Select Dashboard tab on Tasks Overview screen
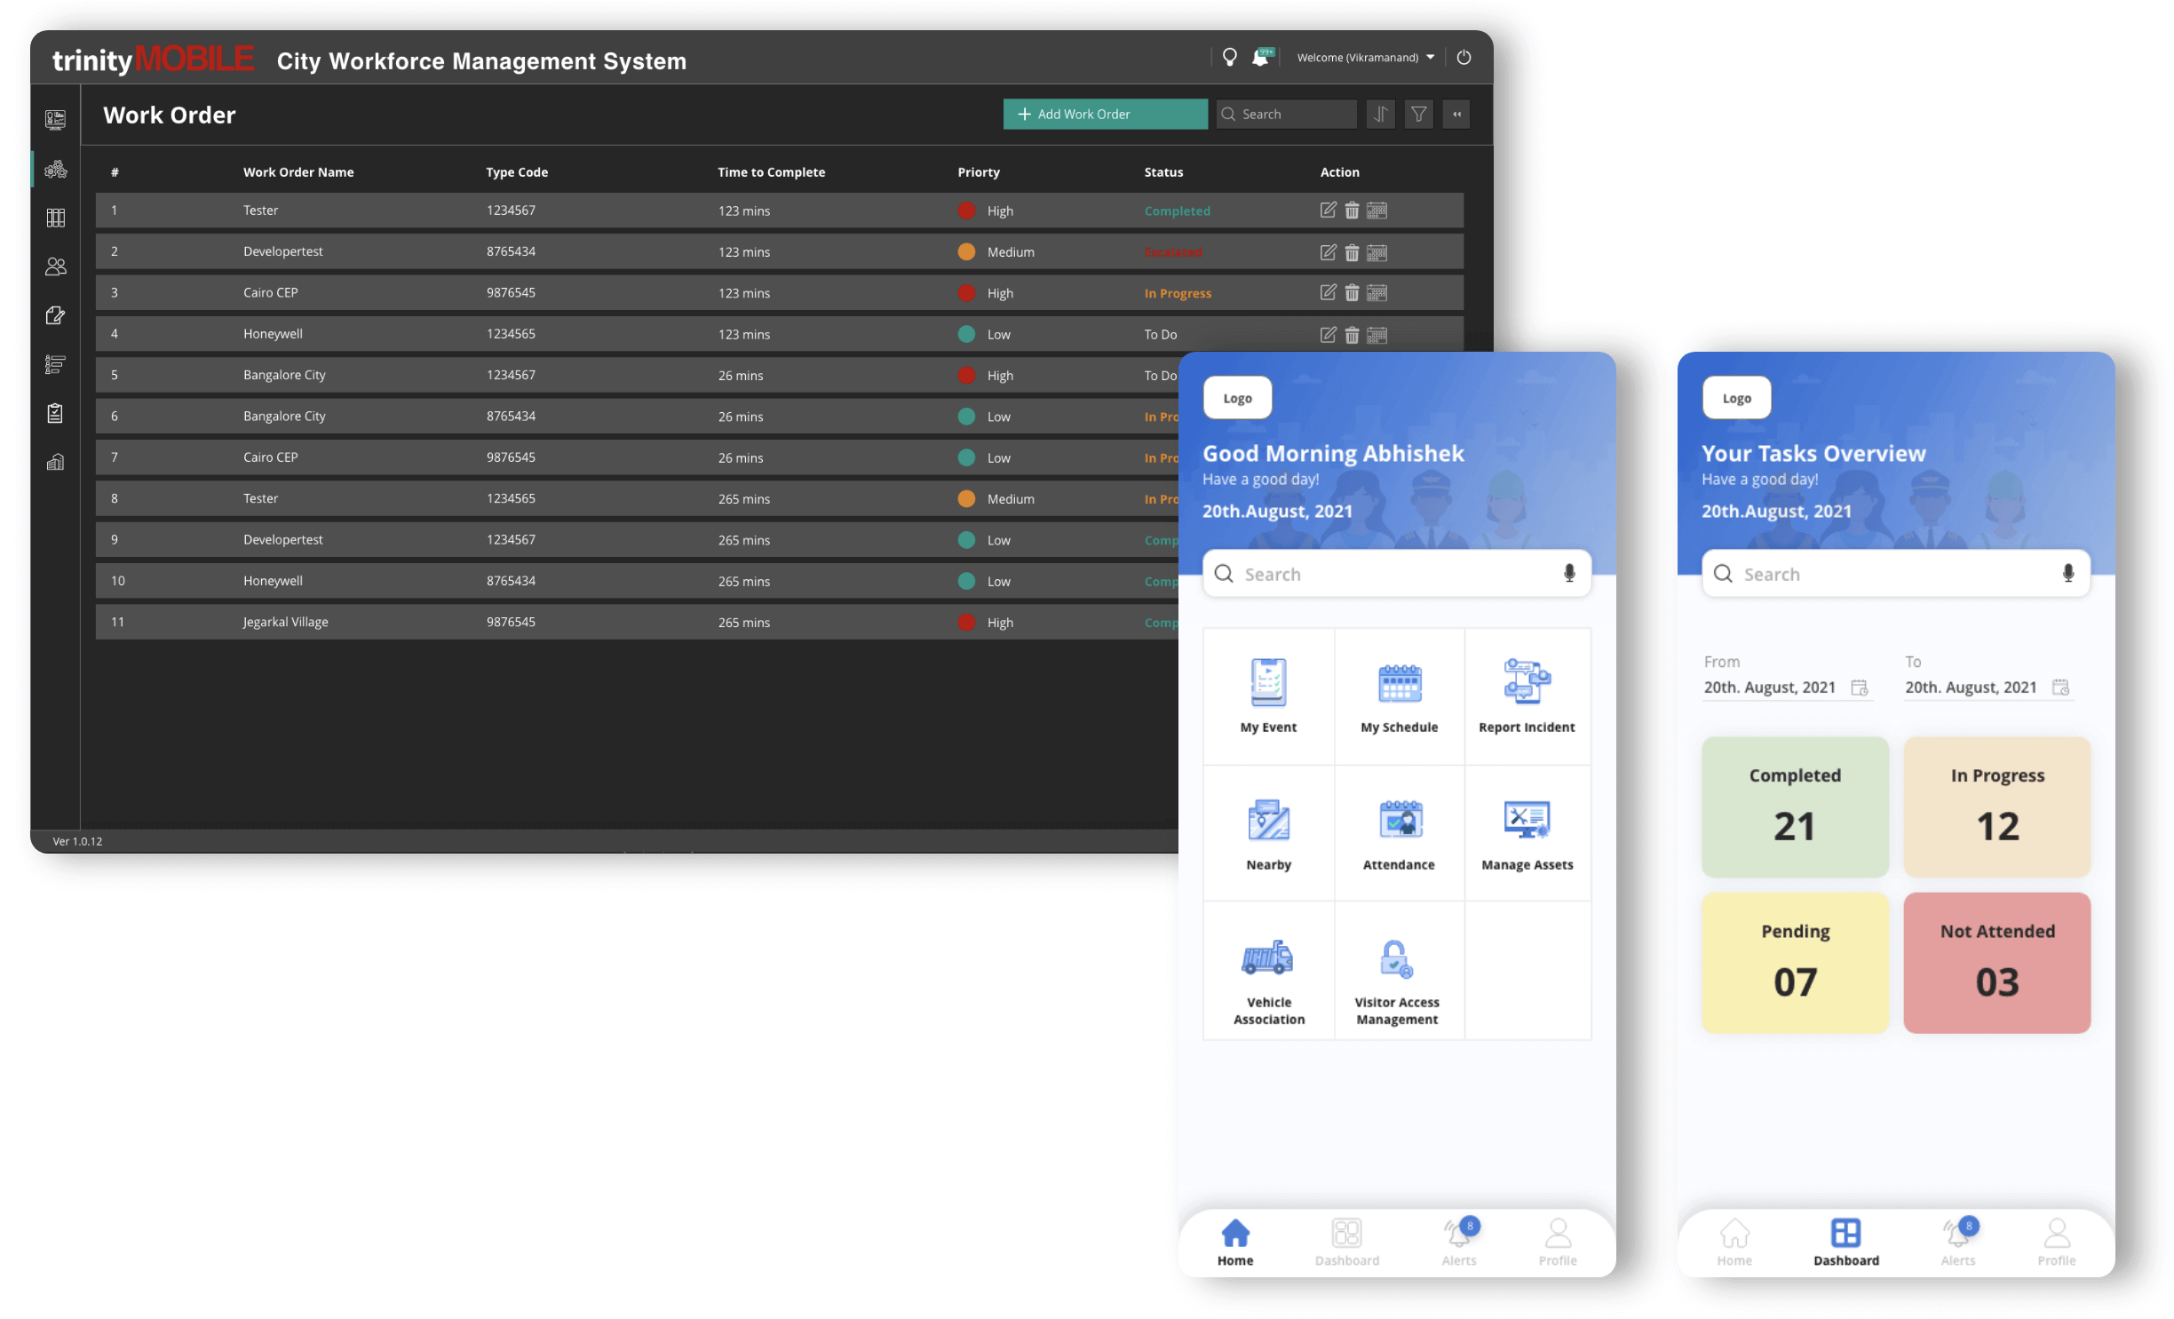 1846,1242
